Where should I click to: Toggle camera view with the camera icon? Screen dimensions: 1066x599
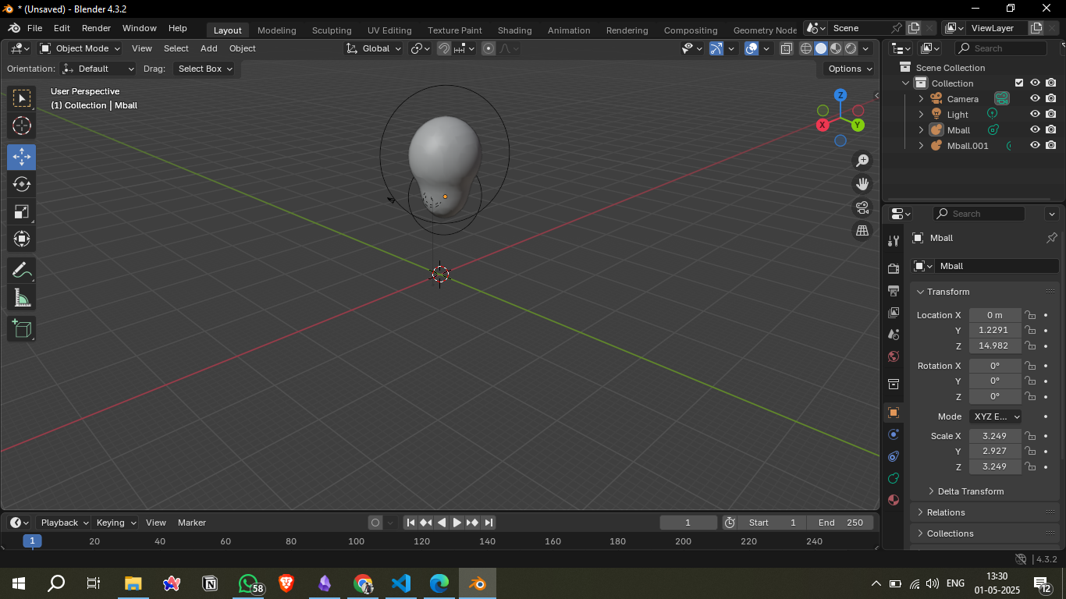pyautogui.click(x=862, y=207)
